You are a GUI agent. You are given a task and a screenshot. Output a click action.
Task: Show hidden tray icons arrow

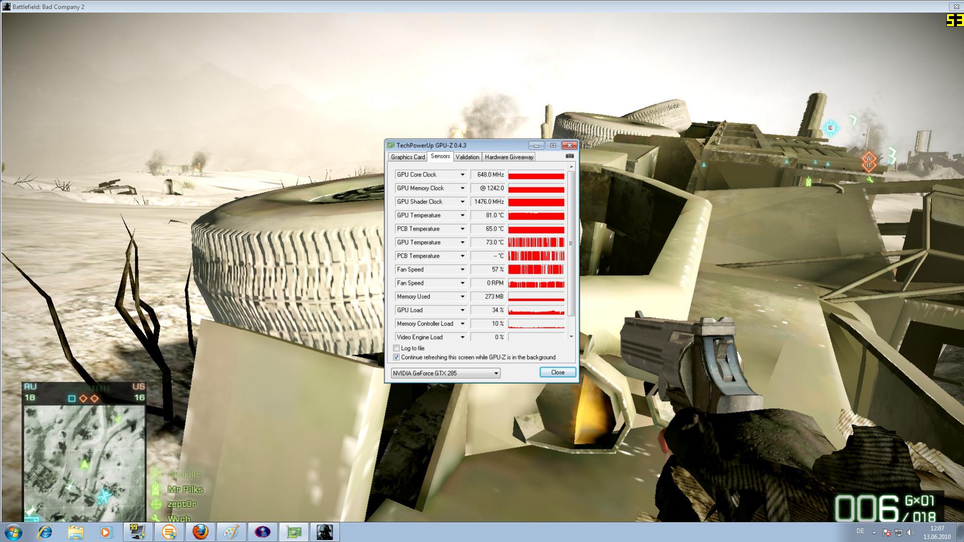874,532
